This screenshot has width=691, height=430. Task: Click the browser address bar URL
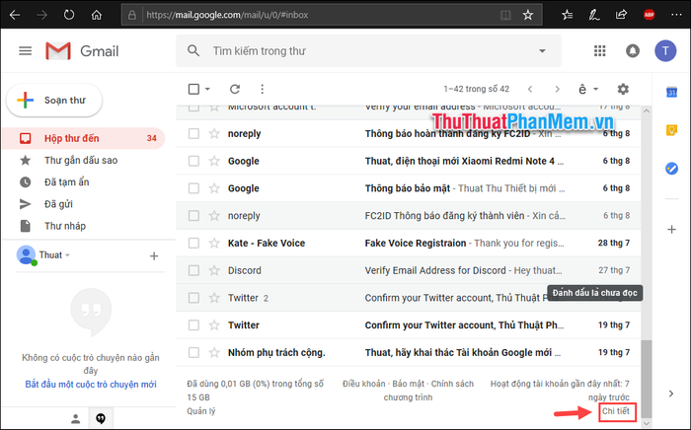click(x=227, y=15)
